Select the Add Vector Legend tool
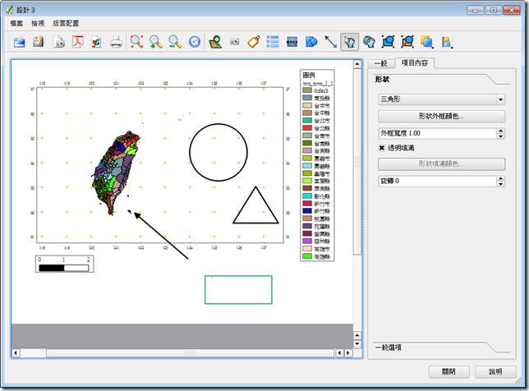Image resolution: width=529 pixels, height=391 pixels. [273, 42]
